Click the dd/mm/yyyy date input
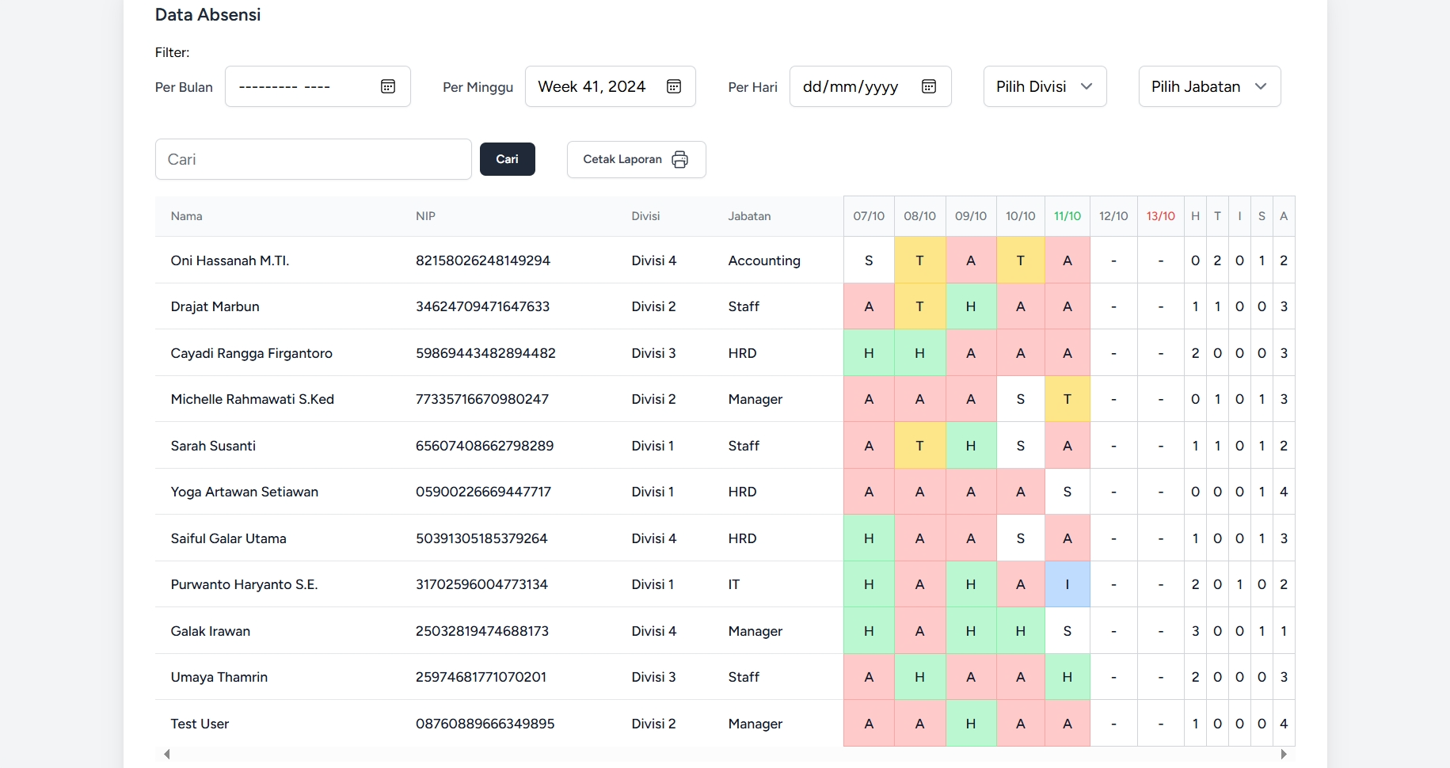 (851, 86)
